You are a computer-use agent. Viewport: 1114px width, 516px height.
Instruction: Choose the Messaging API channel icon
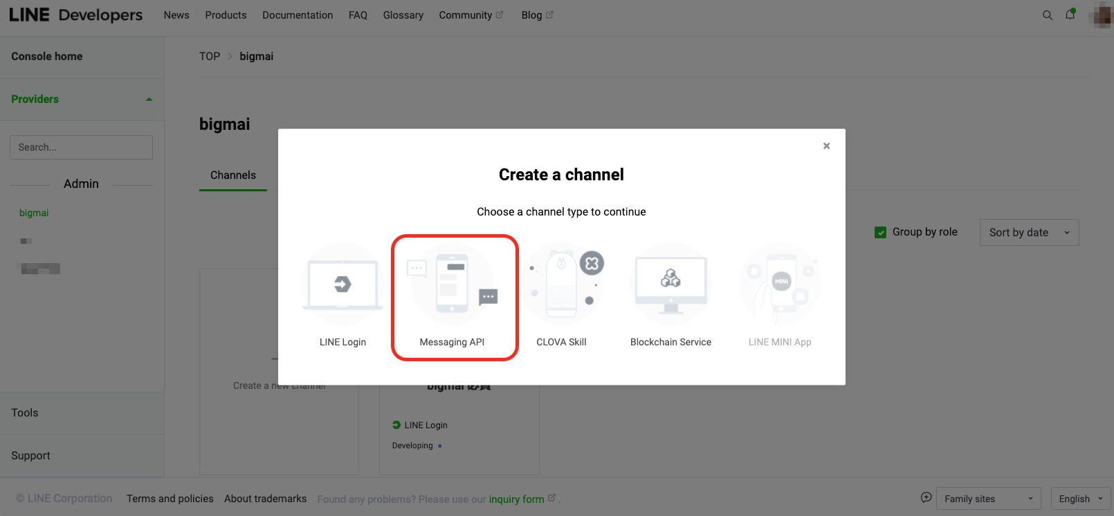(x=453, y=283)
